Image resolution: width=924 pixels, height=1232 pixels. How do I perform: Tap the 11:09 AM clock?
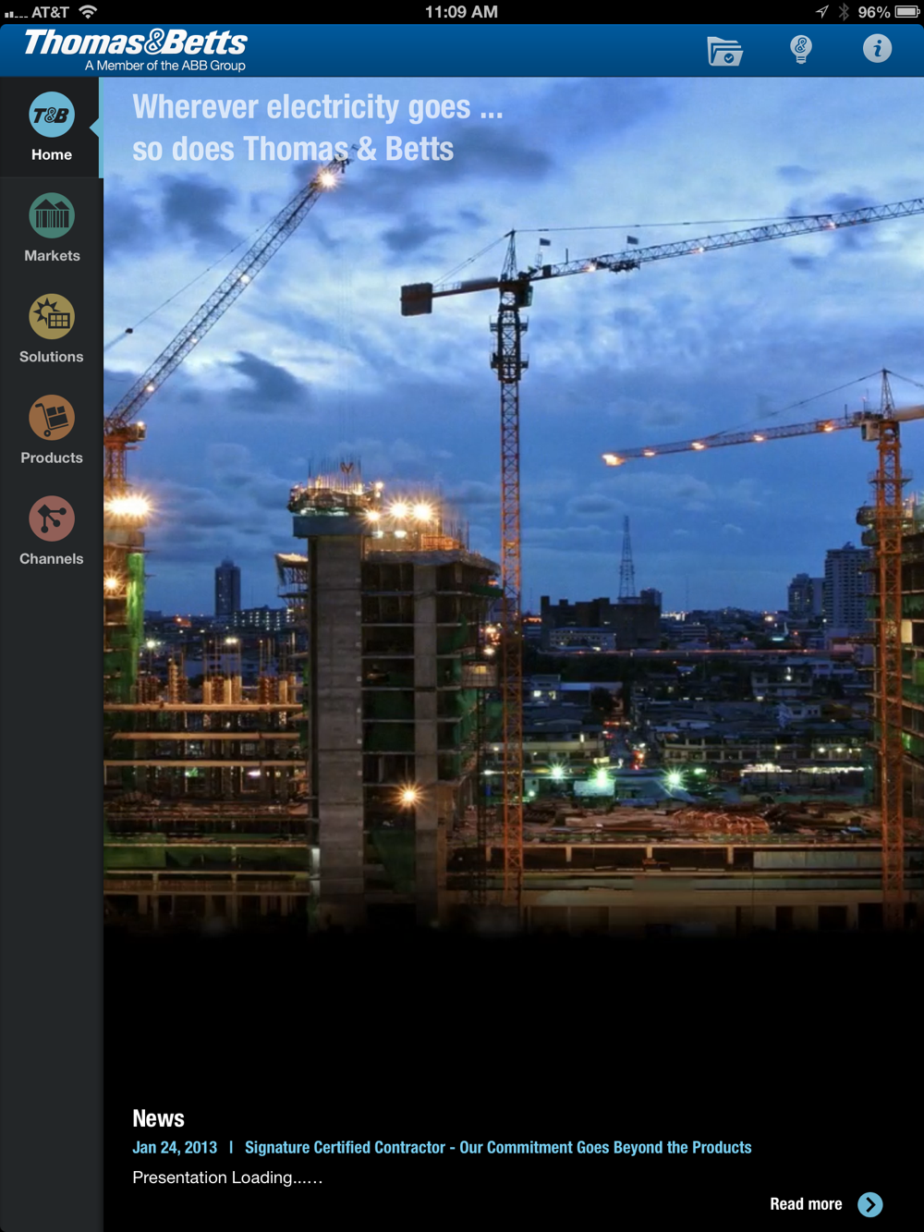[461, 12]
